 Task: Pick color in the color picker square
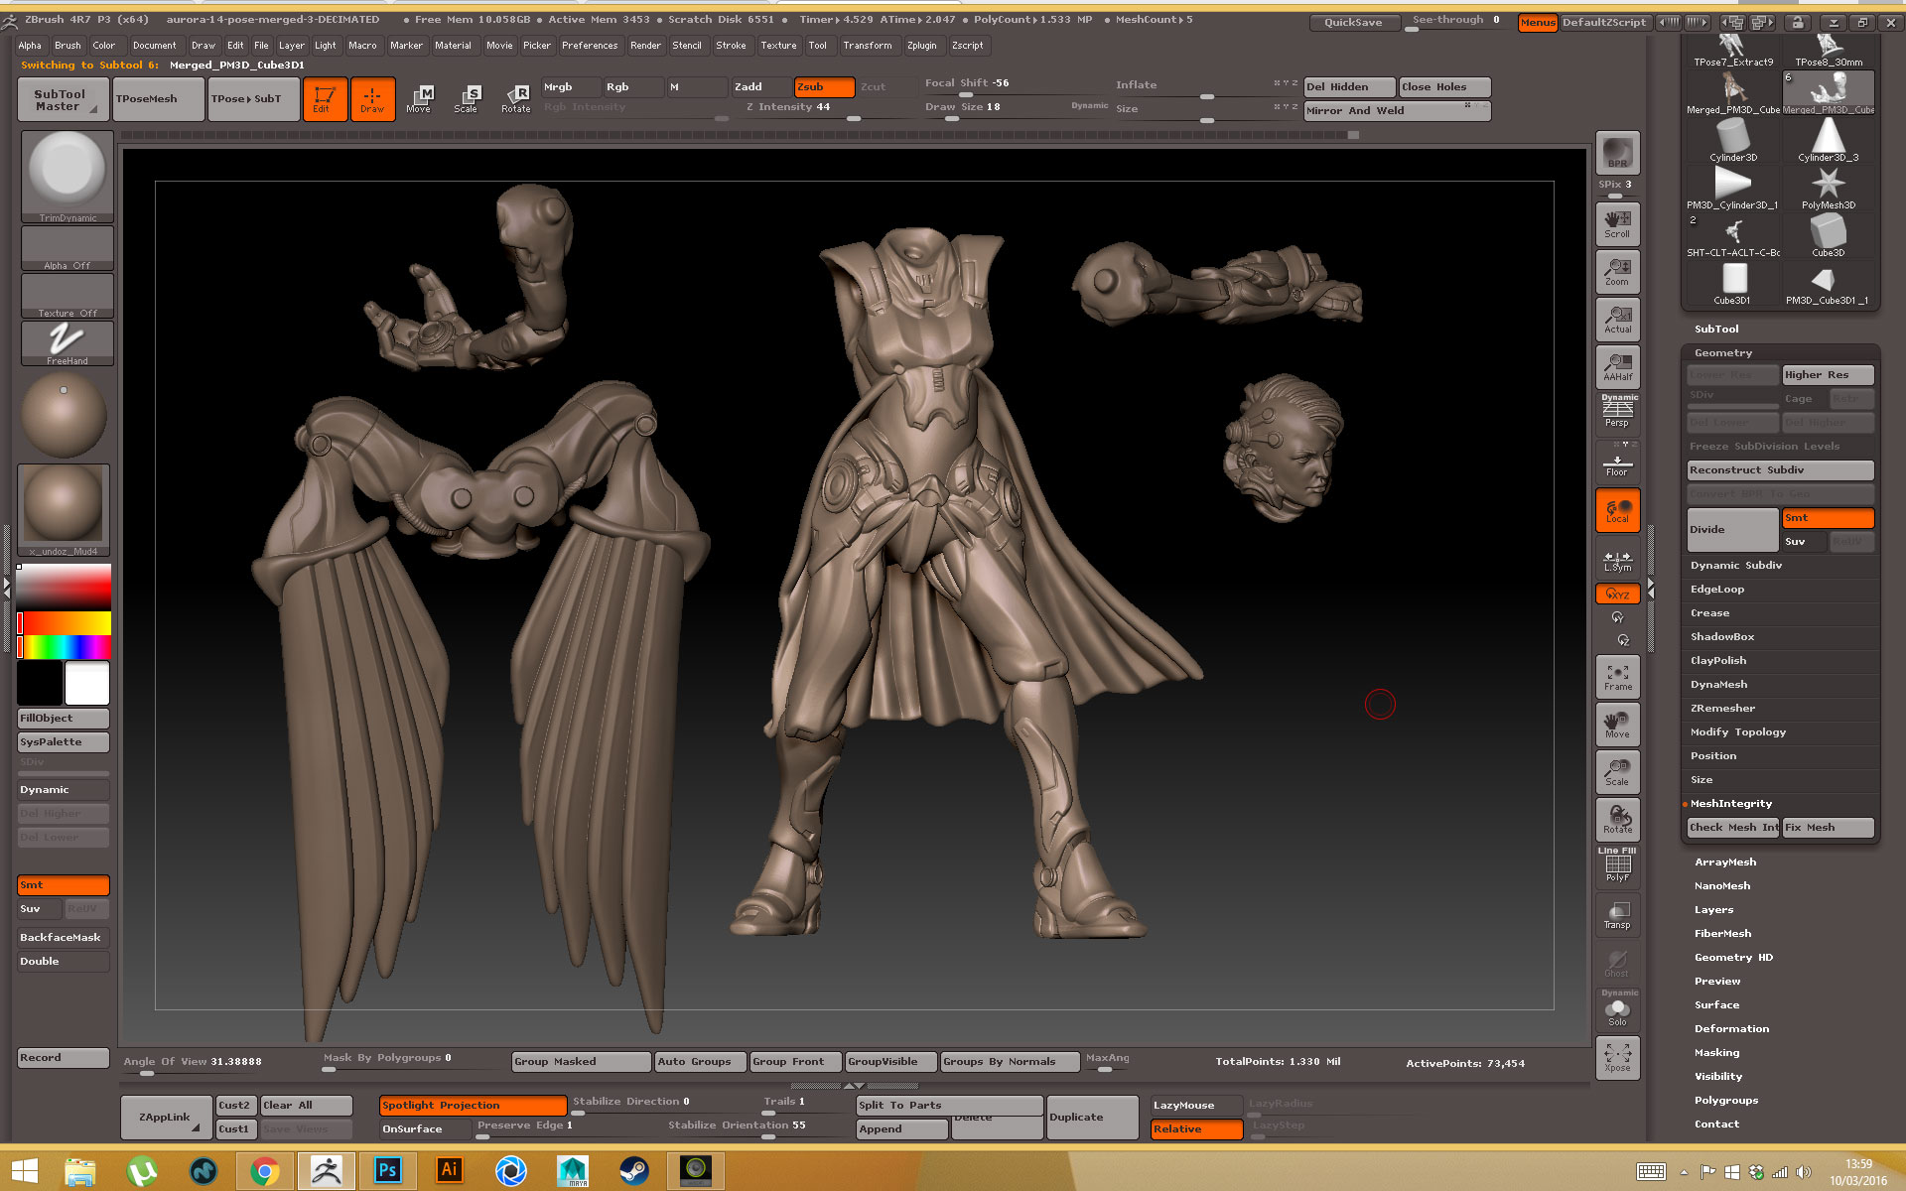[x=64, y=586]
